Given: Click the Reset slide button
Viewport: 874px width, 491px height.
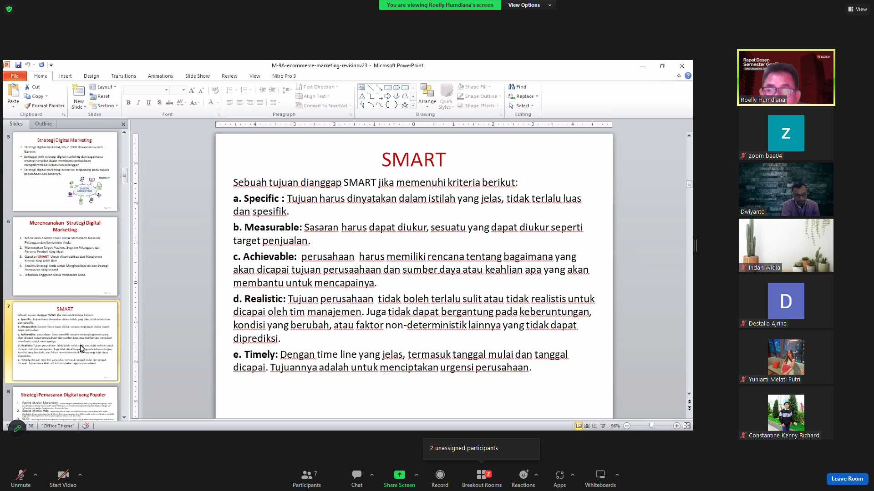Looking at the screenshot, I should tap(100, 96).
